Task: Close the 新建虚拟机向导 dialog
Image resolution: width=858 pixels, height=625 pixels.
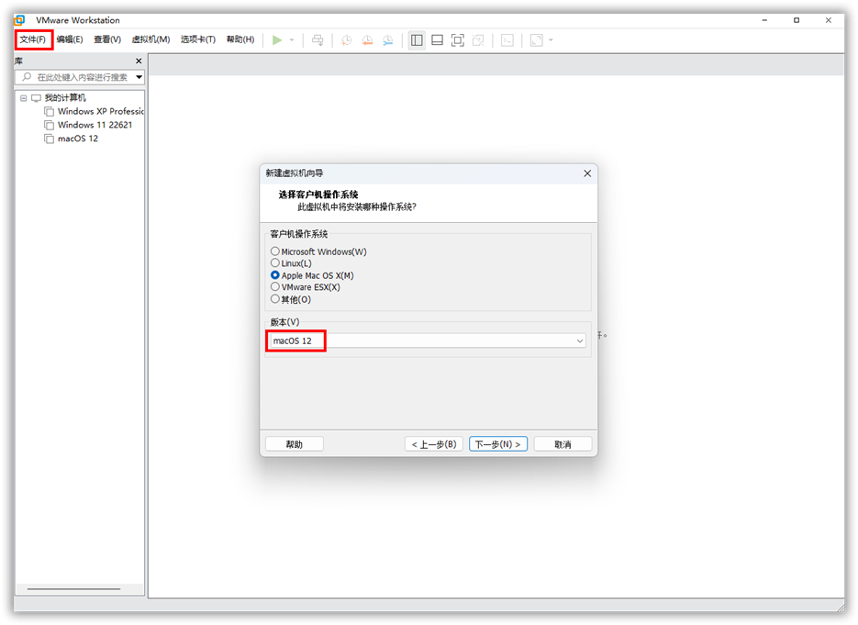Action: pyautogui.click(x=587, y=173)
